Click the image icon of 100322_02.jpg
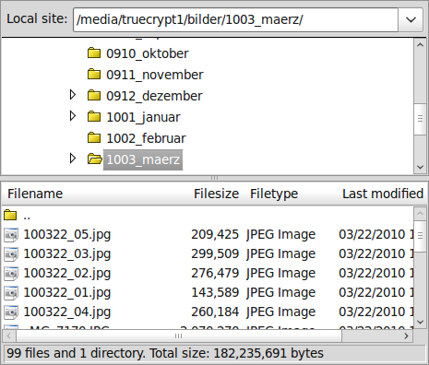The image size is (429, 365). [x=11, y=274]
